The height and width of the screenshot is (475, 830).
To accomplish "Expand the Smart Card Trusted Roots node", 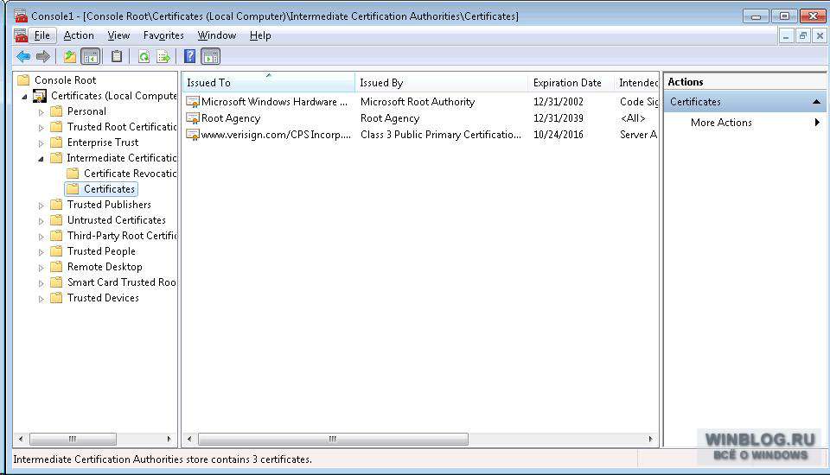I will [x=41, y=283].
